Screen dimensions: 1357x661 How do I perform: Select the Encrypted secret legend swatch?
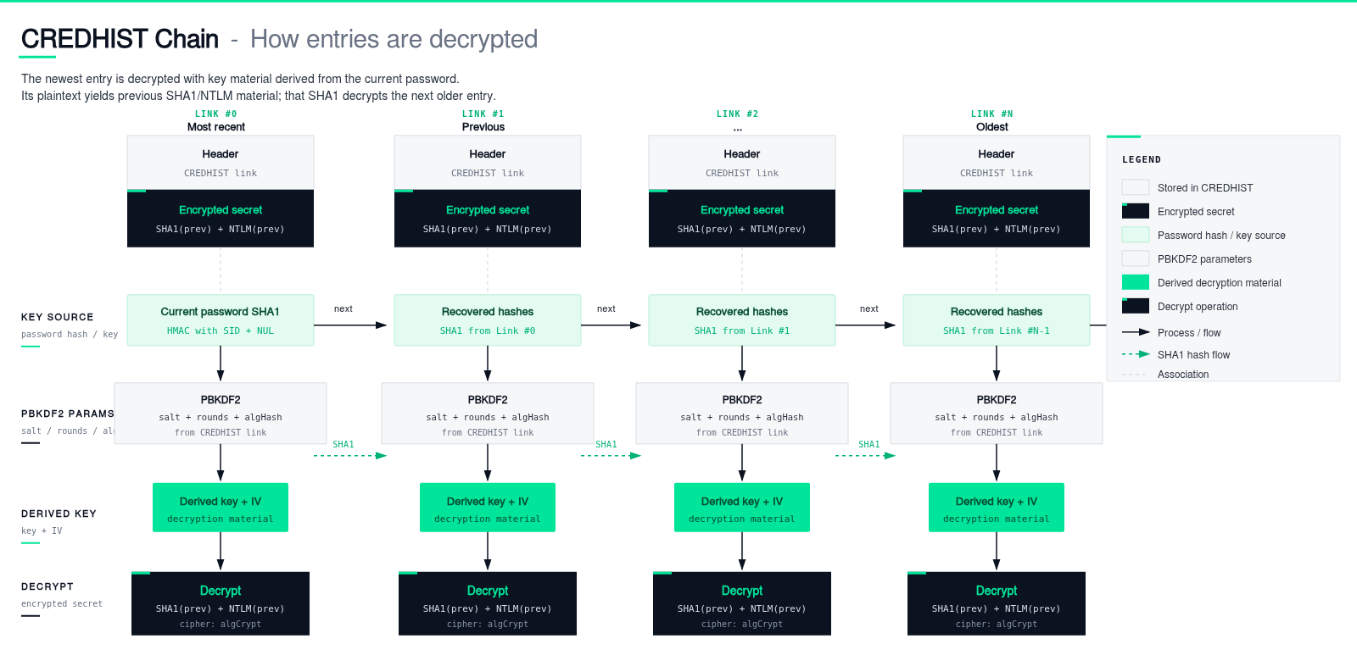point(1136,211)
